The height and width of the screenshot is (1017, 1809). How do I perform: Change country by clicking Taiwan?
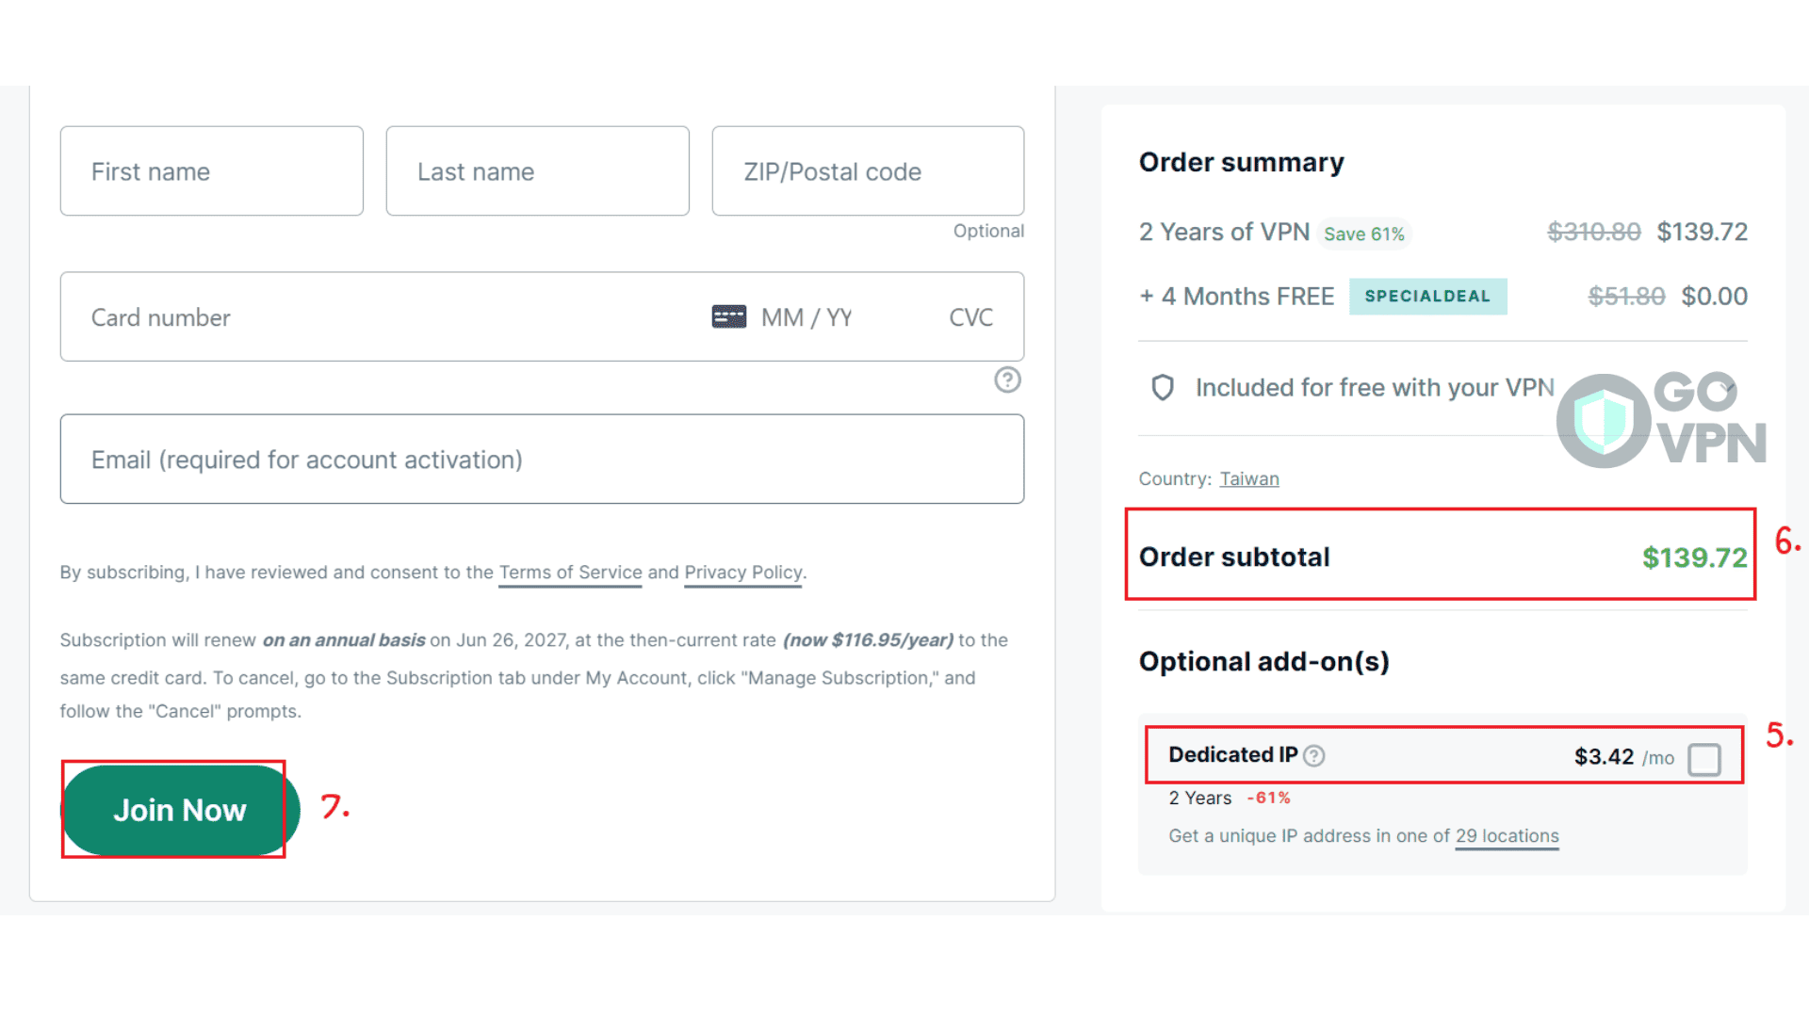point(1248,478)
